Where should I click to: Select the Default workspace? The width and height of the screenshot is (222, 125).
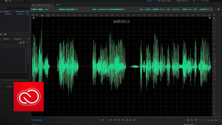tap(149, 1)
